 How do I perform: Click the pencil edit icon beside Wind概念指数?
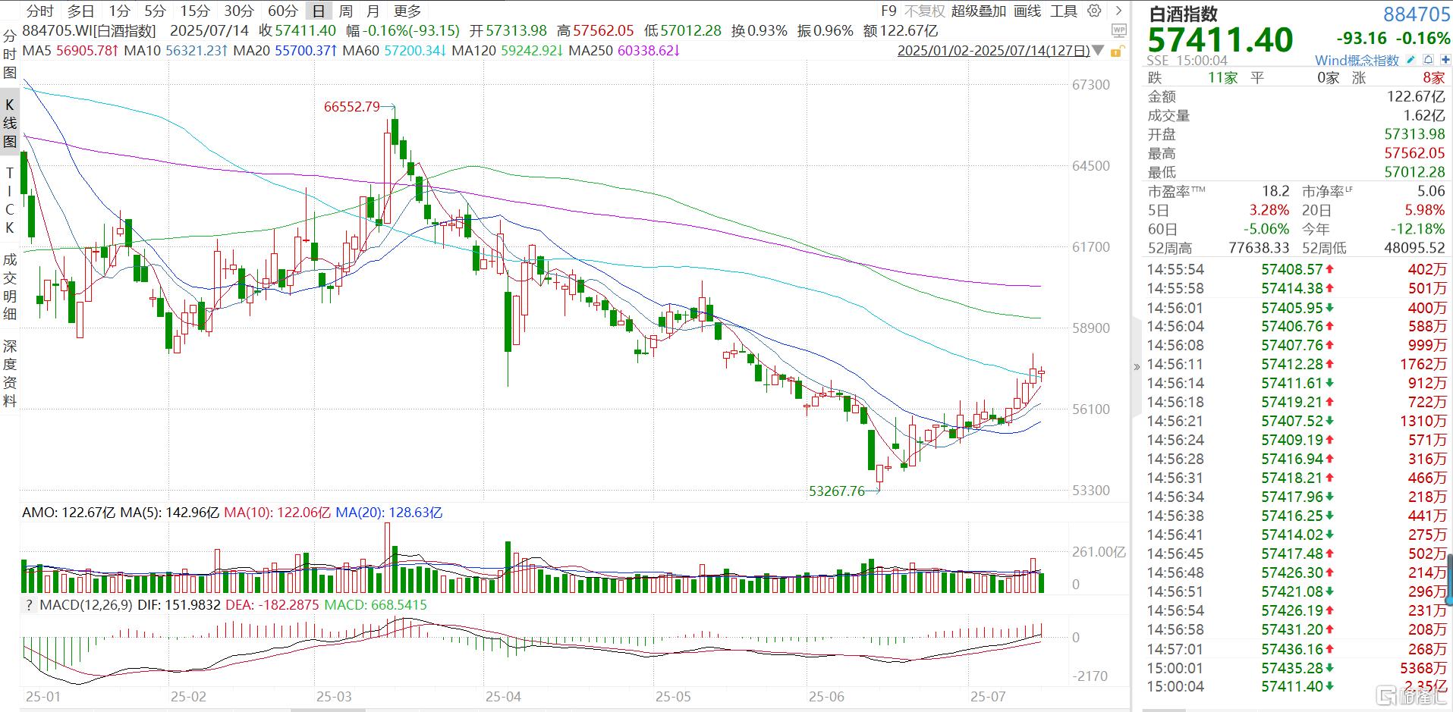click(x=1411, y=60)
